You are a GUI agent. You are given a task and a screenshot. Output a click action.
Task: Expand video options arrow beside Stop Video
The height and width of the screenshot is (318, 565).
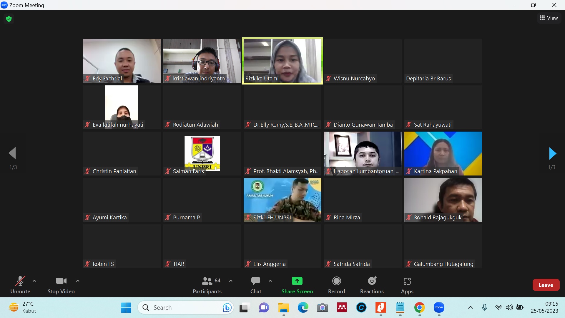(x=78, y=281)
